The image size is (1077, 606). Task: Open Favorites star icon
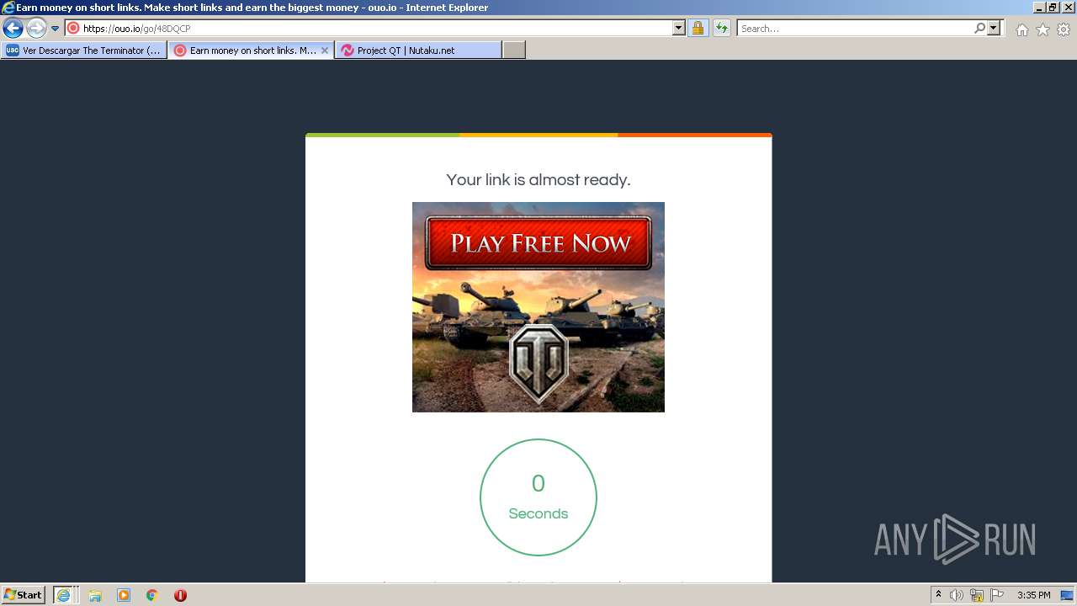coord(1043,29)
